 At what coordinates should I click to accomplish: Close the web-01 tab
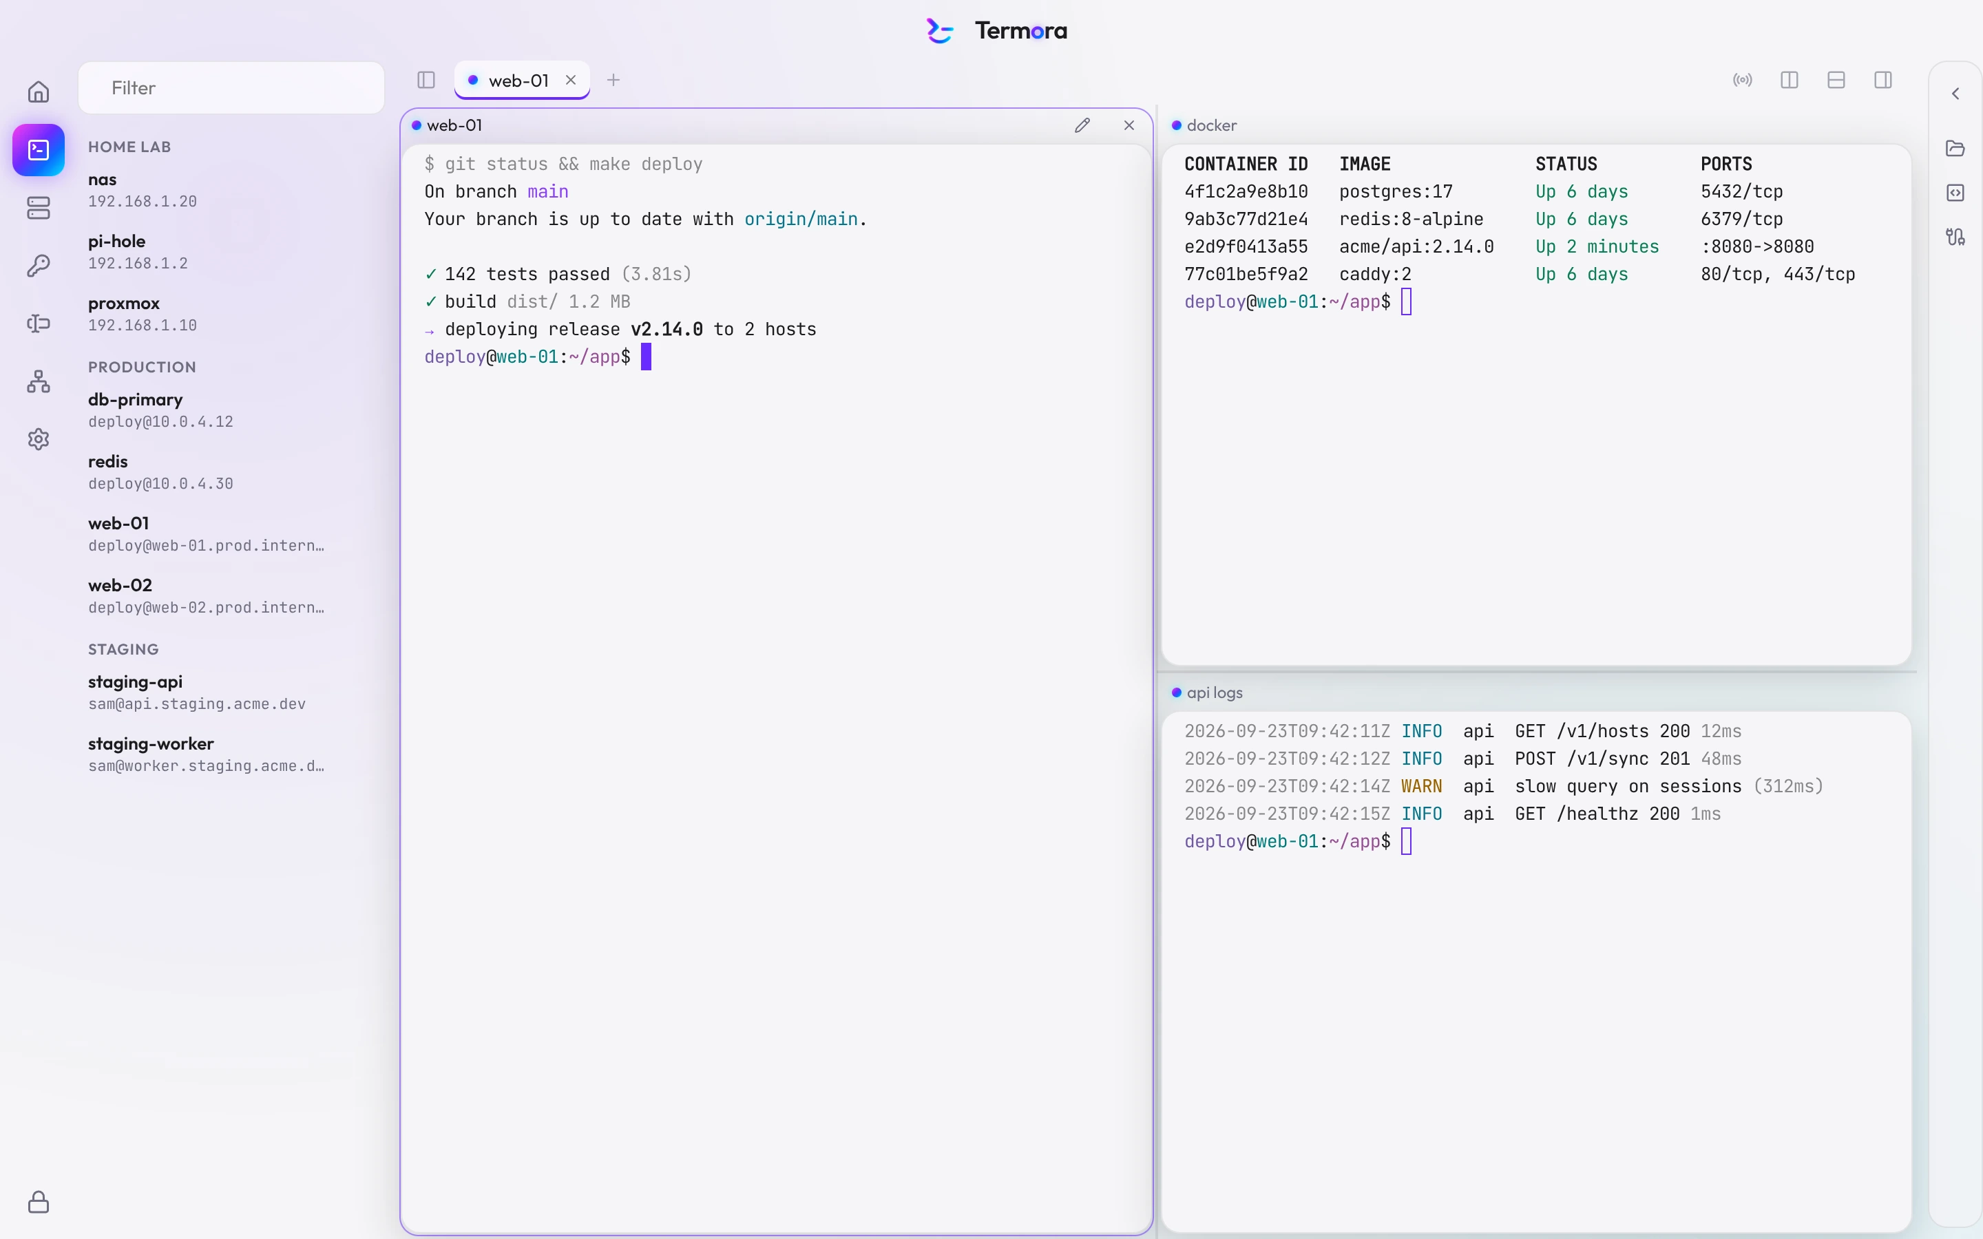point(571,79)
